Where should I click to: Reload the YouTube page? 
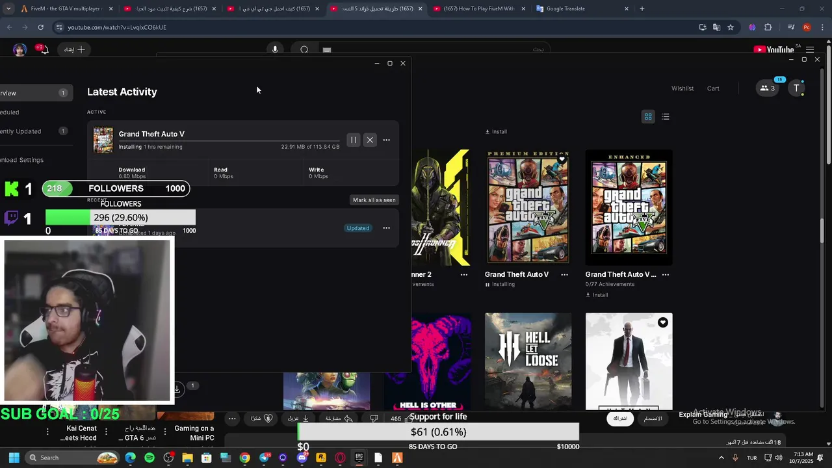coord(40,27)
